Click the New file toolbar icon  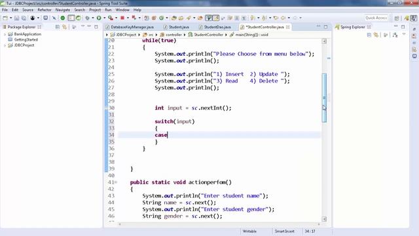click(5, 18)
